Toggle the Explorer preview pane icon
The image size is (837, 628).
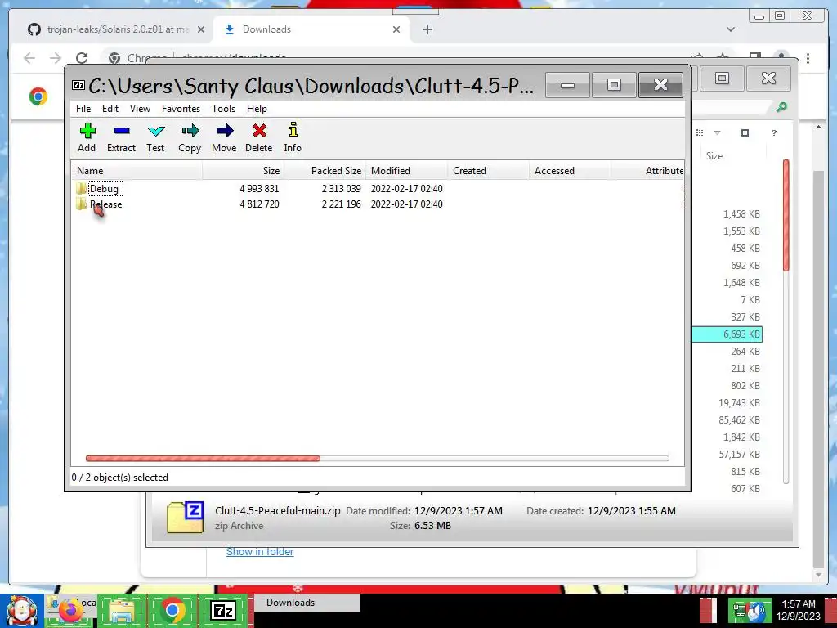(745, 132)
